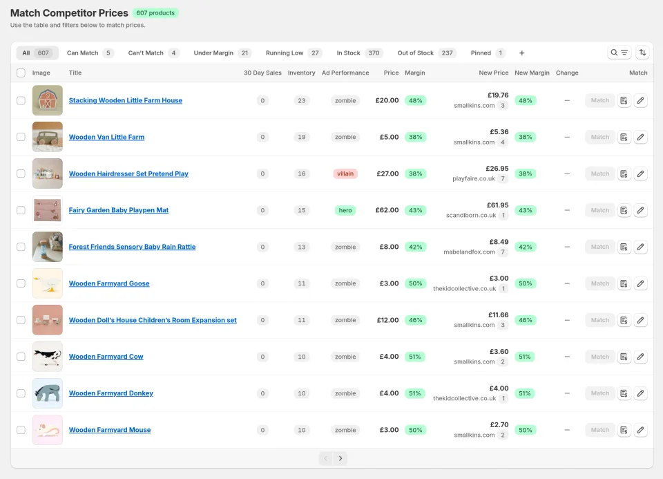Tick checkbox for Wooden Van Little Farm
The height and width of the screenshot is (479, 663).
pos(21,137)
